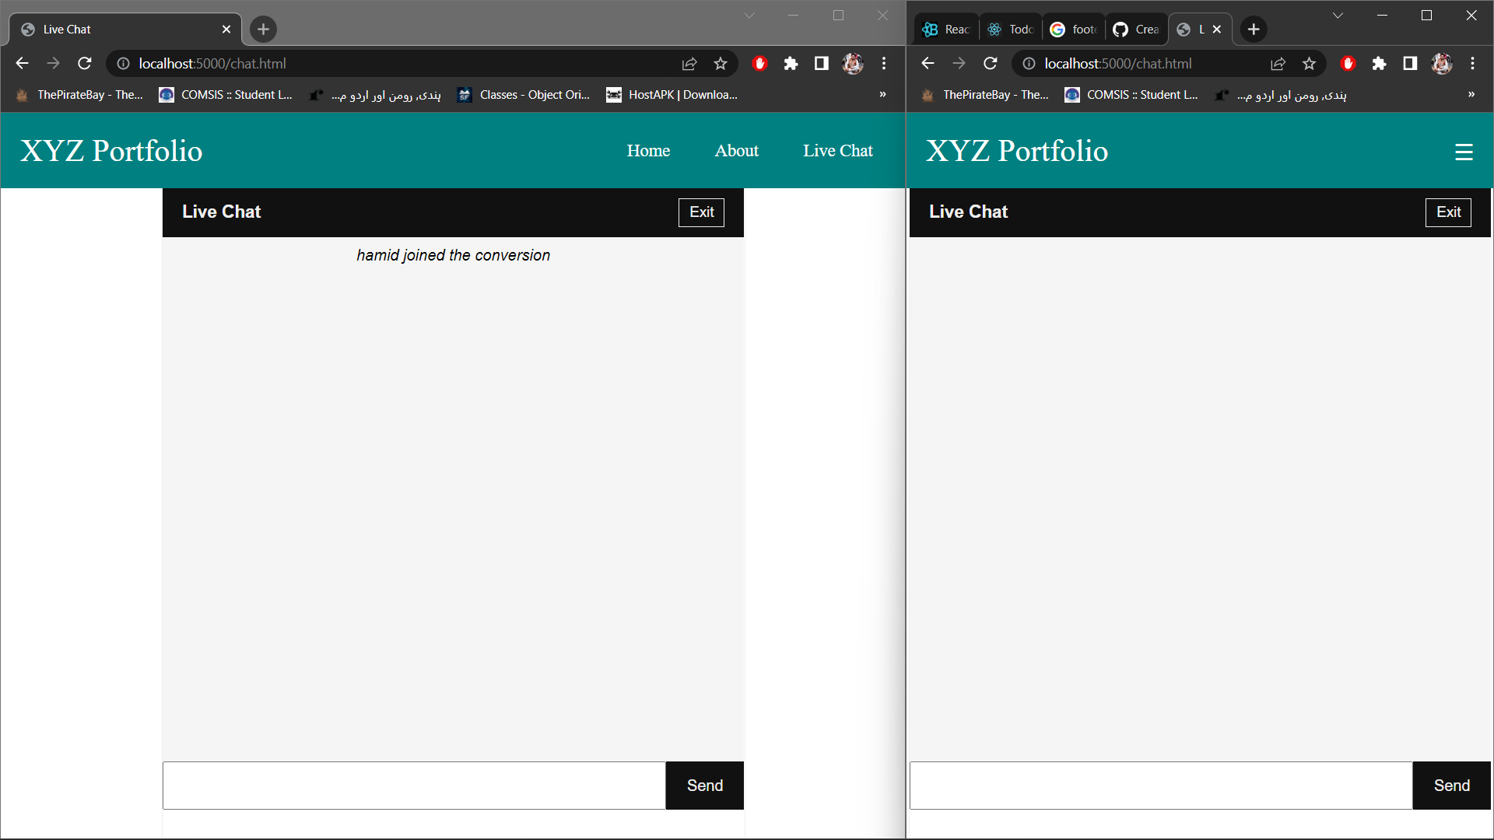Viewport: 1494px width, 840px height.
Task: Open the red ad-blocker hand icon
Action: 759,64
